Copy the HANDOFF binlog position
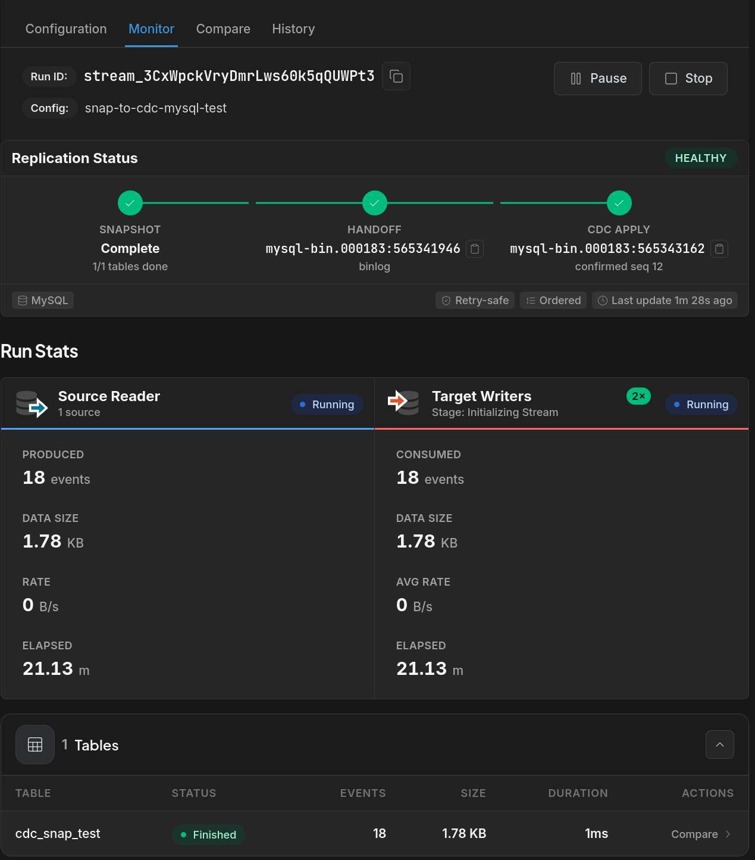Viewport: 755px width, 860px height. (475, 249)
